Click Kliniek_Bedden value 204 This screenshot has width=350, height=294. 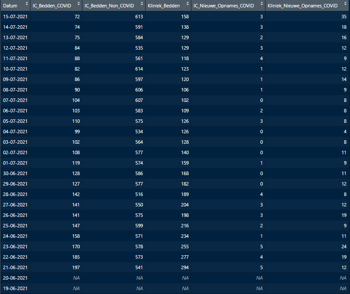(185, 205)
